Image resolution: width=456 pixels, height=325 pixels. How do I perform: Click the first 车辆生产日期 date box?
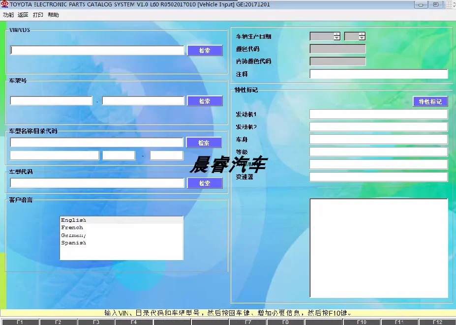(x=322, y=36)
